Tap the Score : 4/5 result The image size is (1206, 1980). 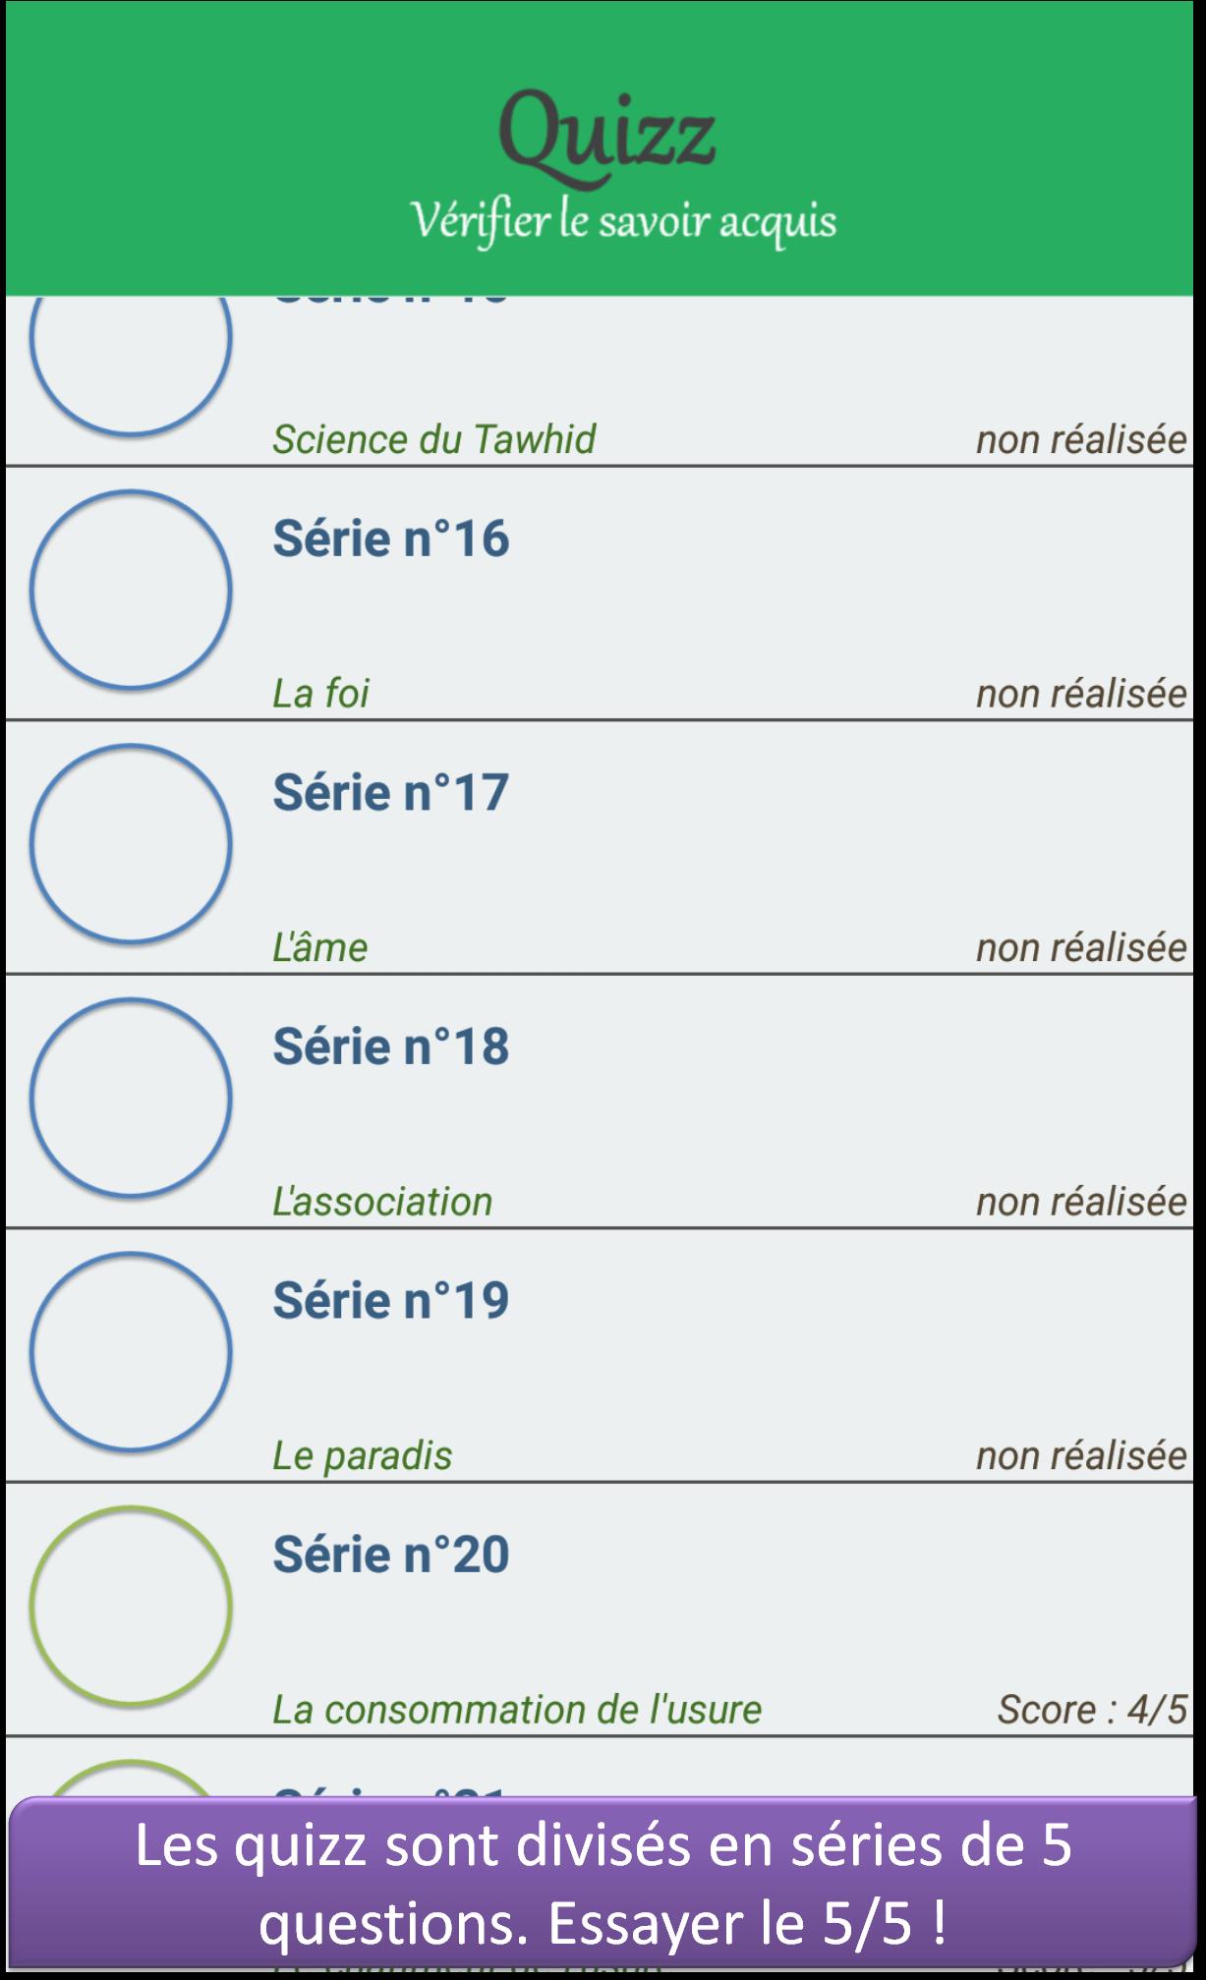[x=1092, y=1710]
